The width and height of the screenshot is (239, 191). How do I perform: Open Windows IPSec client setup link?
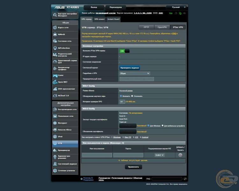[x=117, y=137]
